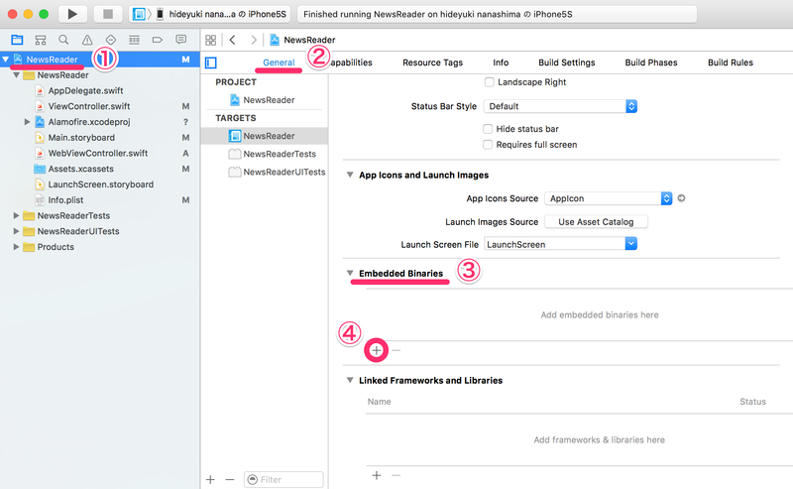Click Use Asset Catalog button
Screen dimensions: 793x489
click(596, 222)
